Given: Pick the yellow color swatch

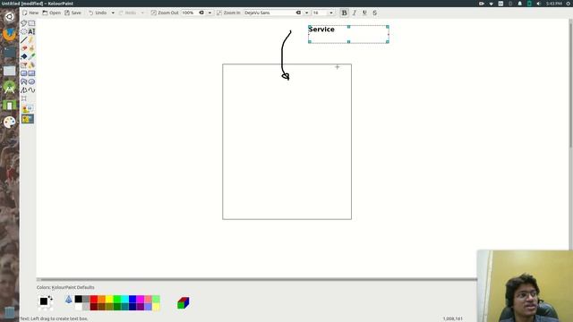Looking at the screenshot, I should pyautogui.click(x=109, y=300).
